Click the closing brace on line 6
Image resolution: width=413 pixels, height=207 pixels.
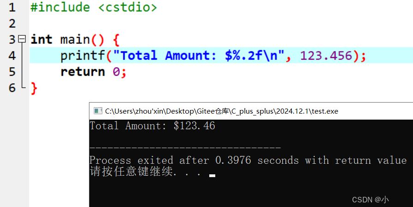[34, 88]
